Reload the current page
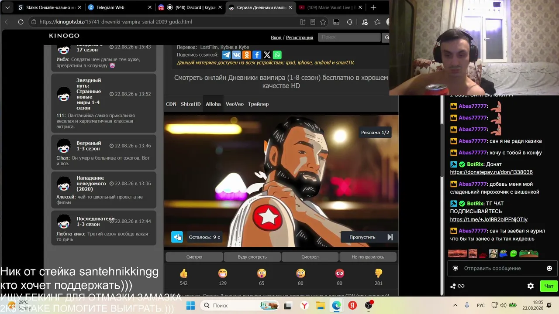This screenshot has width=559, height=314. point(21,22)
